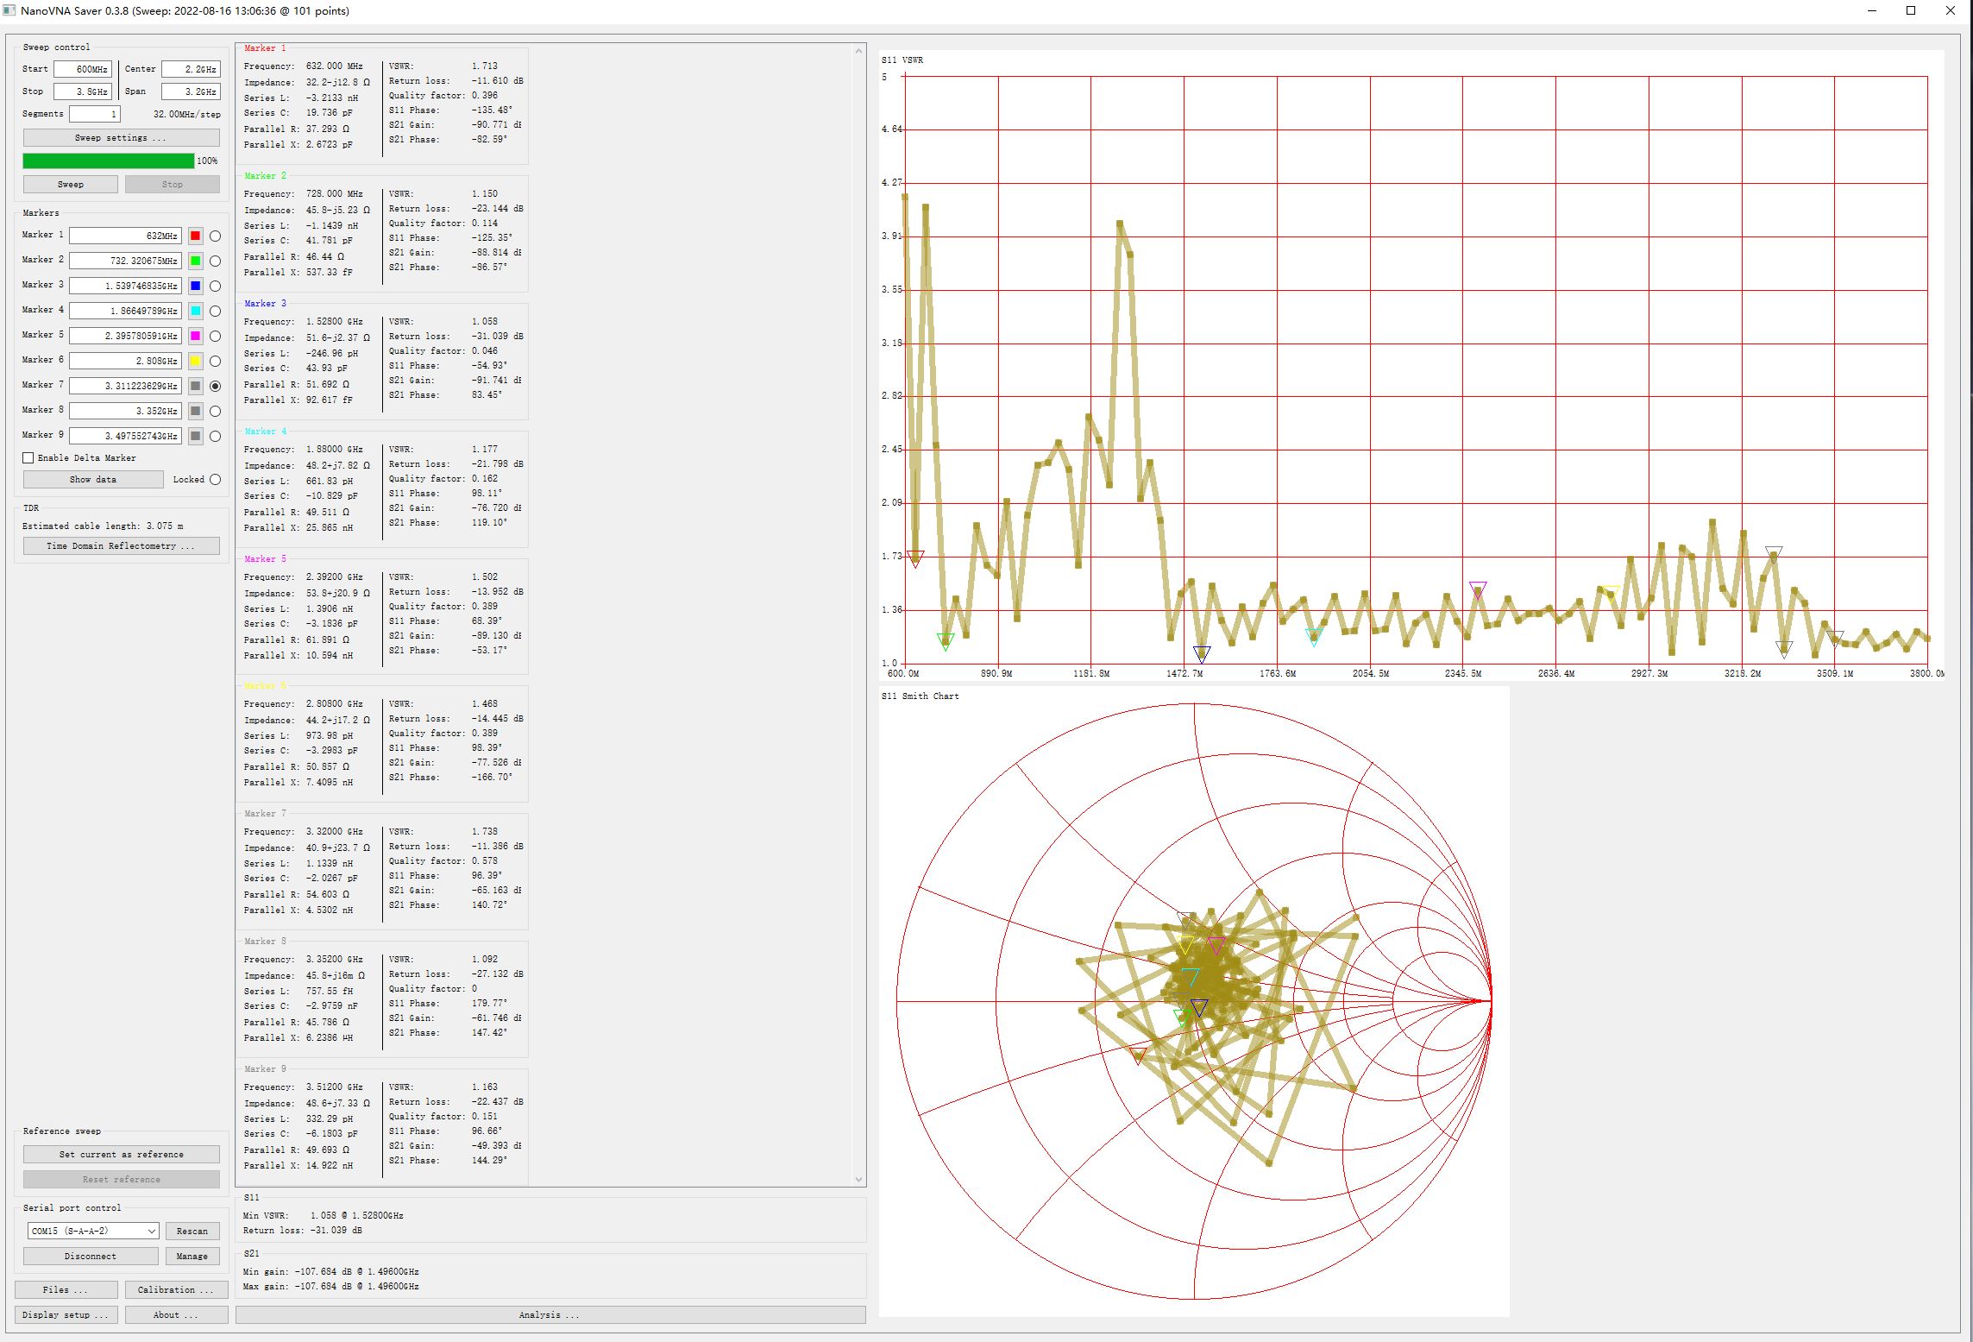Open Time Domain Reflectometry window
The height and width of the screenshot is (1342, 1973).
tap(121, 546)
